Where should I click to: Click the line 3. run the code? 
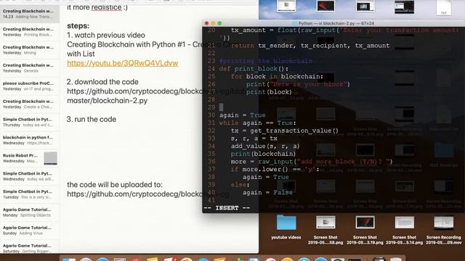(92, 119)
